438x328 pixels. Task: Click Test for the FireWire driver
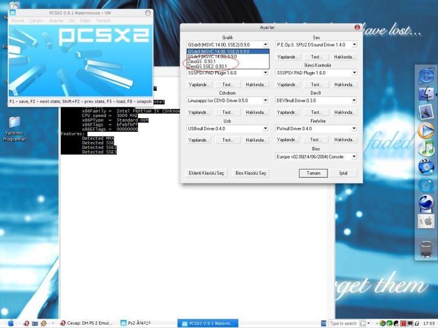pyautogui.click(x=316, y=140)
